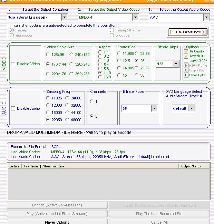Choose 44100 sampling frequency

[67, 113]
